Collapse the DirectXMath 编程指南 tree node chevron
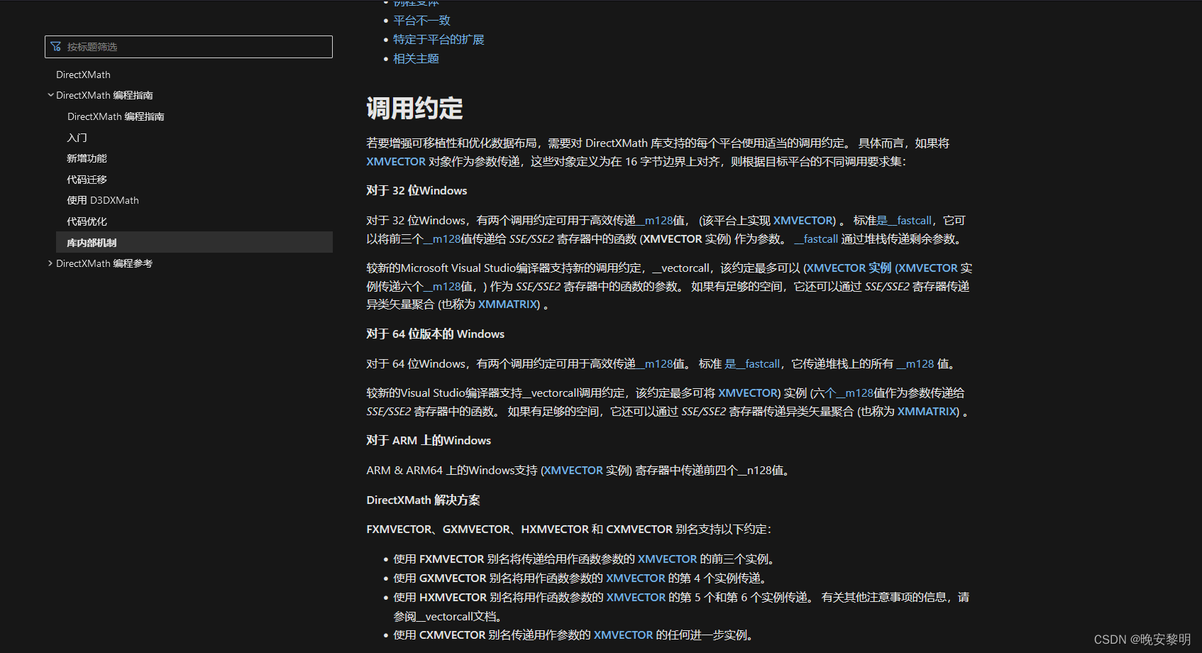This screenshot has height=653, width=1202. tap(50, 95)
